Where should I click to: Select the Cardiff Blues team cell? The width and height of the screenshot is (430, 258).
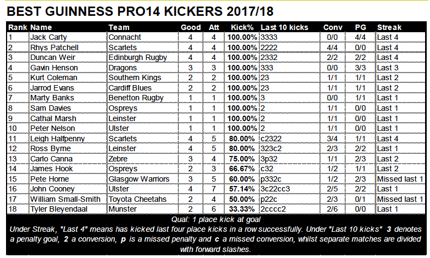[x=143, y=88]
